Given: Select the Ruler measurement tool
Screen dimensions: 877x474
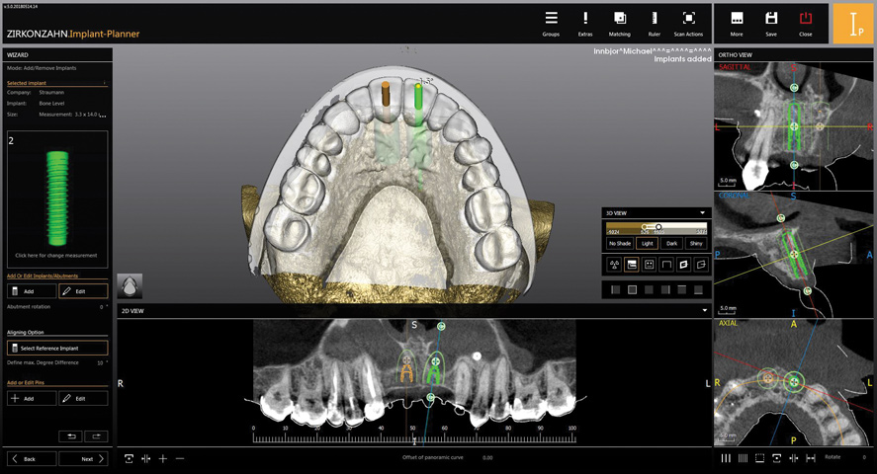Looking at the screenshot, I should pyautogui.click(x=654, y=23).
